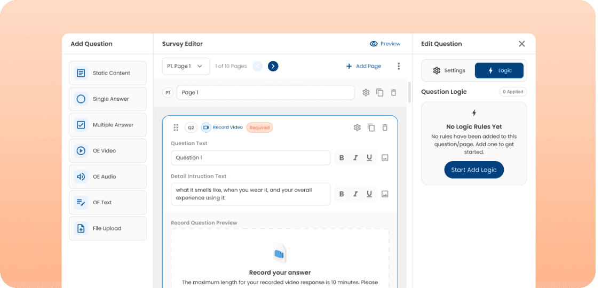Viewport: 602px width, 288px height.
Task: Grab the Q2 drag handle
Action: point(176,127)
